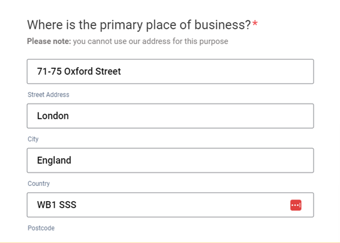Click the 'Postcode' label text
Screen dimensions: 340x243
(x=41, y=228)
